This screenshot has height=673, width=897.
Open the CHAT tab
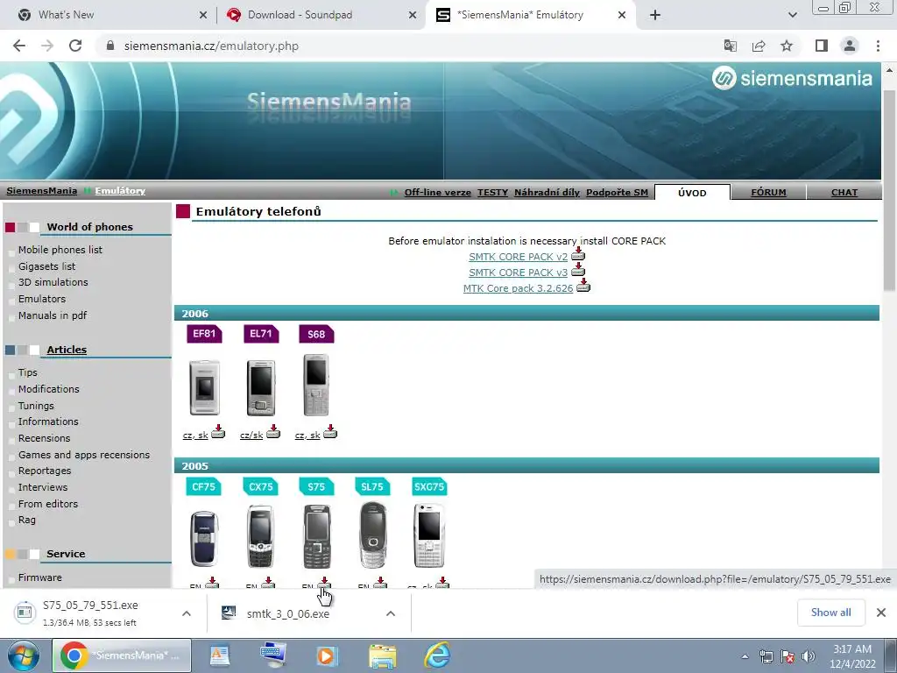(844, 193)
